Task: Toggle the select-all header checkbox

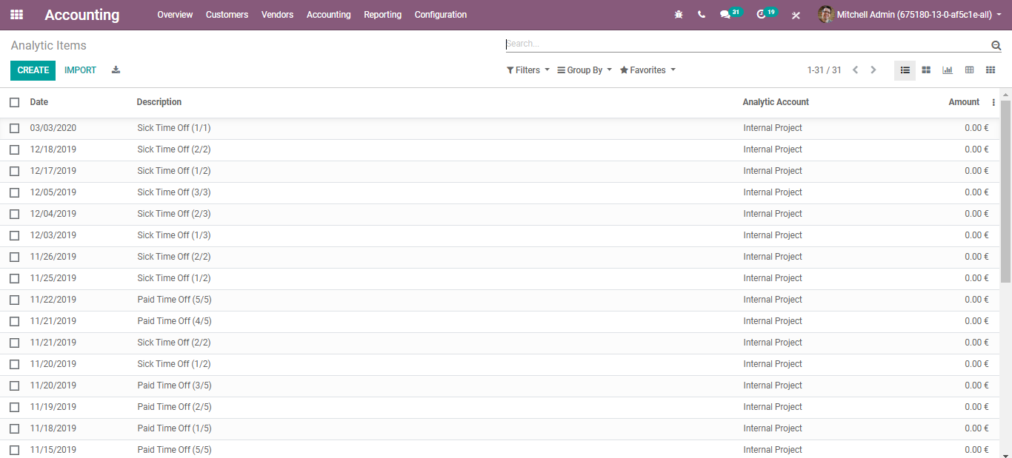Action: tap(15, 102)
